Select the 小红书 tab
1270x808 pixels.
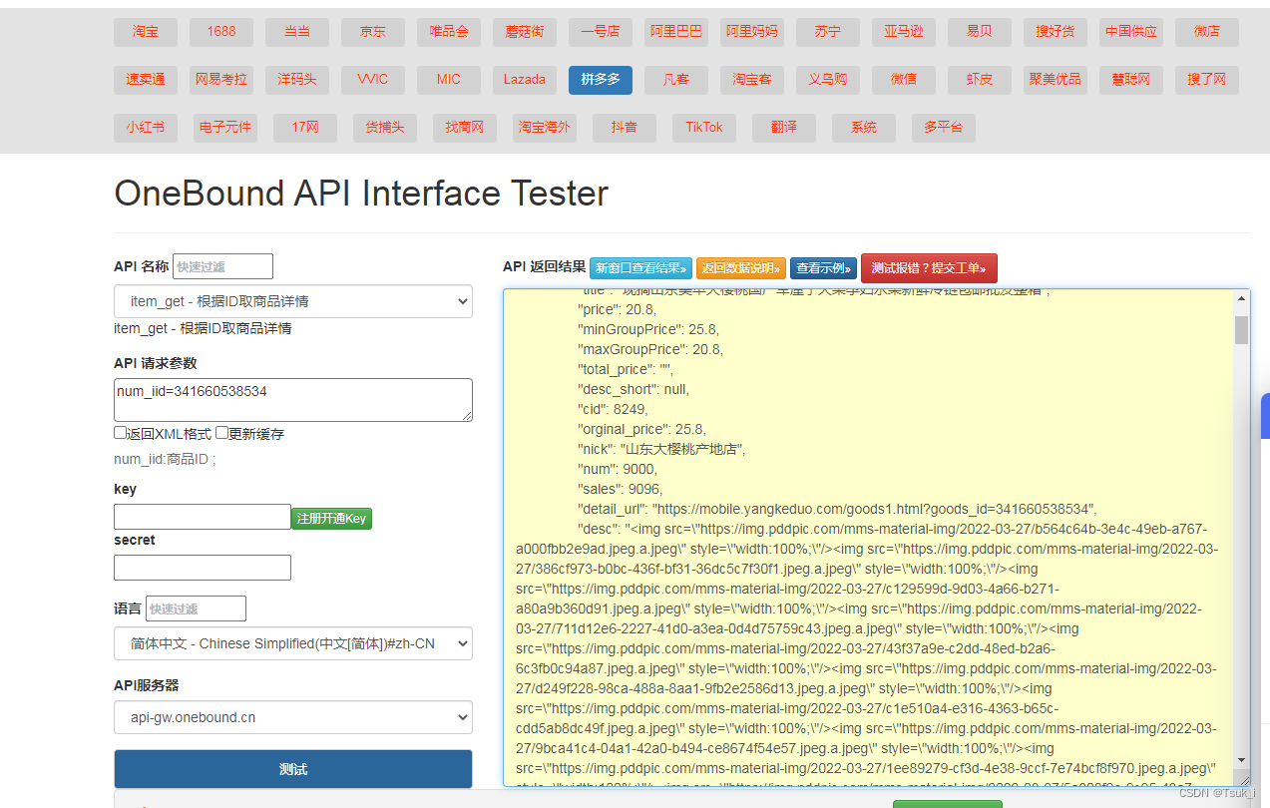(146, 128)
